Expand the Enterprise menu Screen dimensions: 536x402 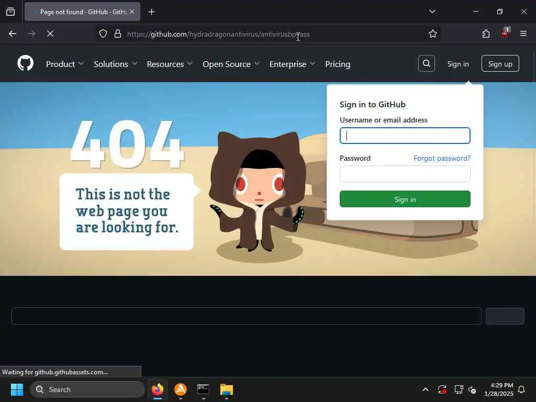point(292,64)
